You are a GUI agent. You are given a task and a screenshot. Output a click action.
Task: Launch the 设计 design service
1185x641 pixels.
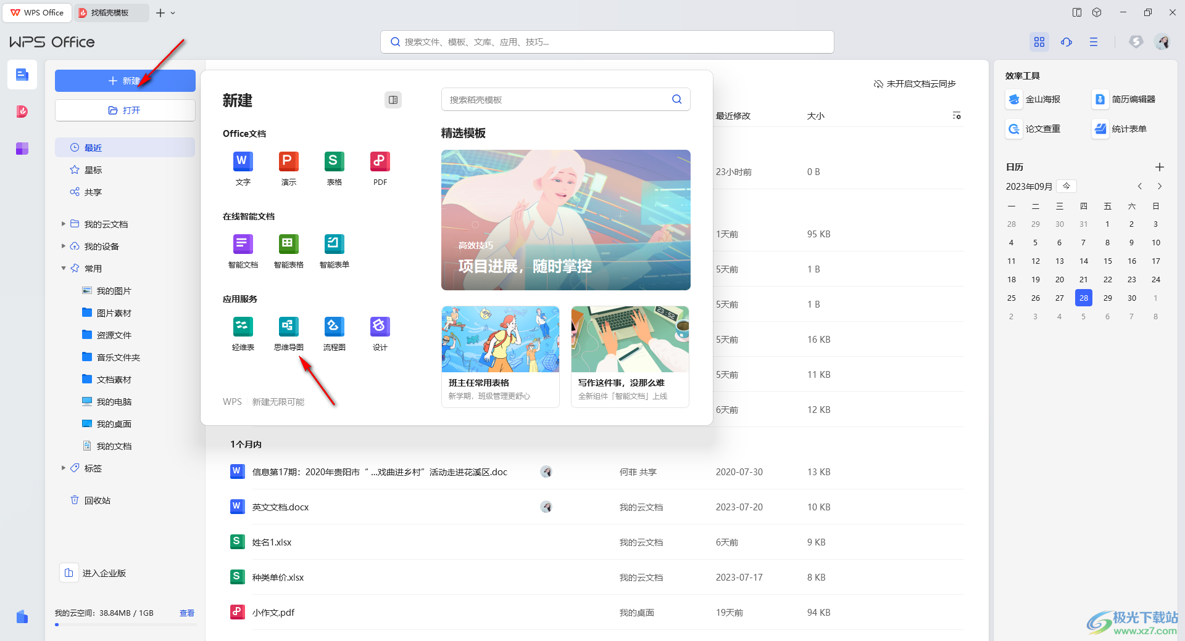coord(380,333)
